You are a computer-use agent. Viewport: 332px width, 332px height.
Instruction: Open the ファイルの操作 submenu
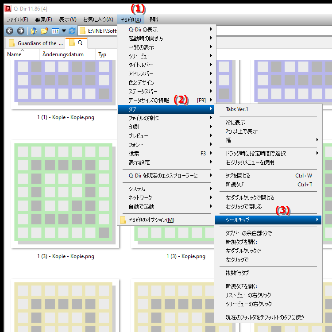[166, 118]
